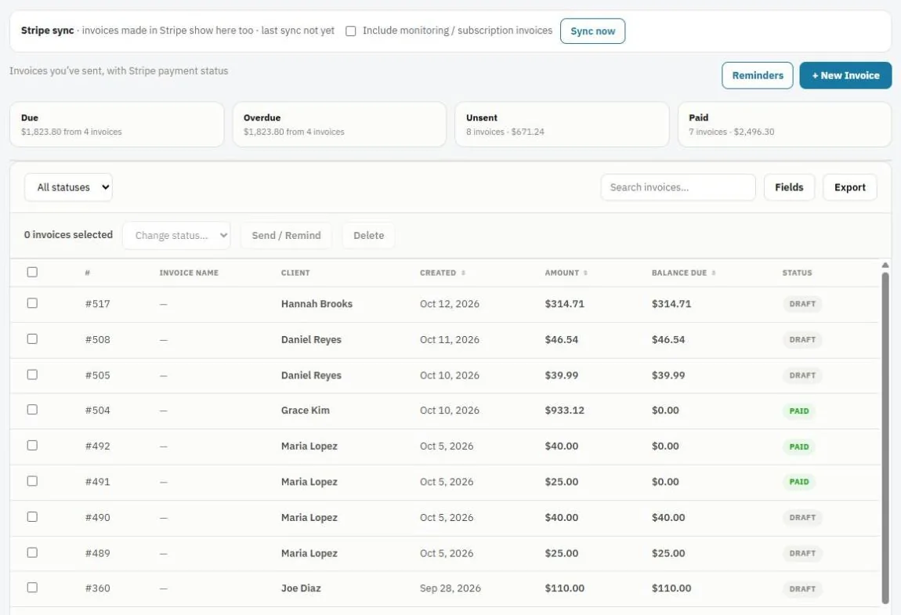Open the Overdue summary card
The height and width of the screenshot is (615, 901).
(339, 124)
